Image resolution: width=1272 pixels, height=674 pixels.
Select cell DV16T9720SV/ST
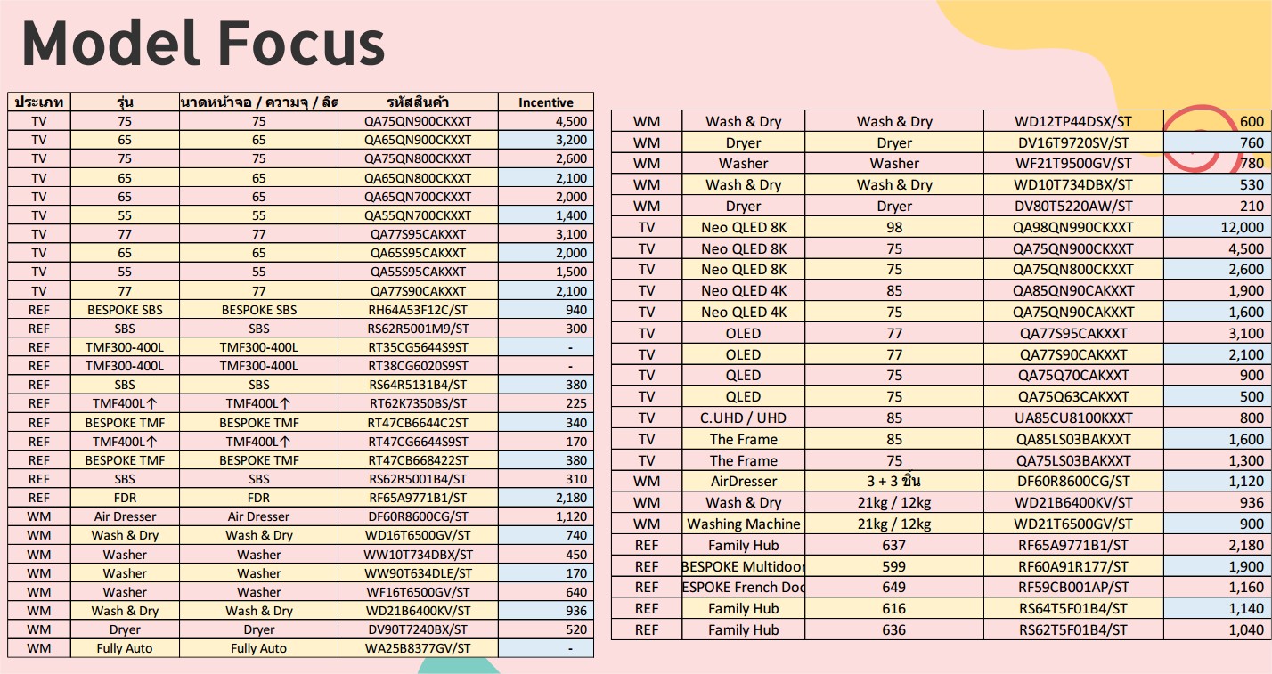pos(1073,142)
